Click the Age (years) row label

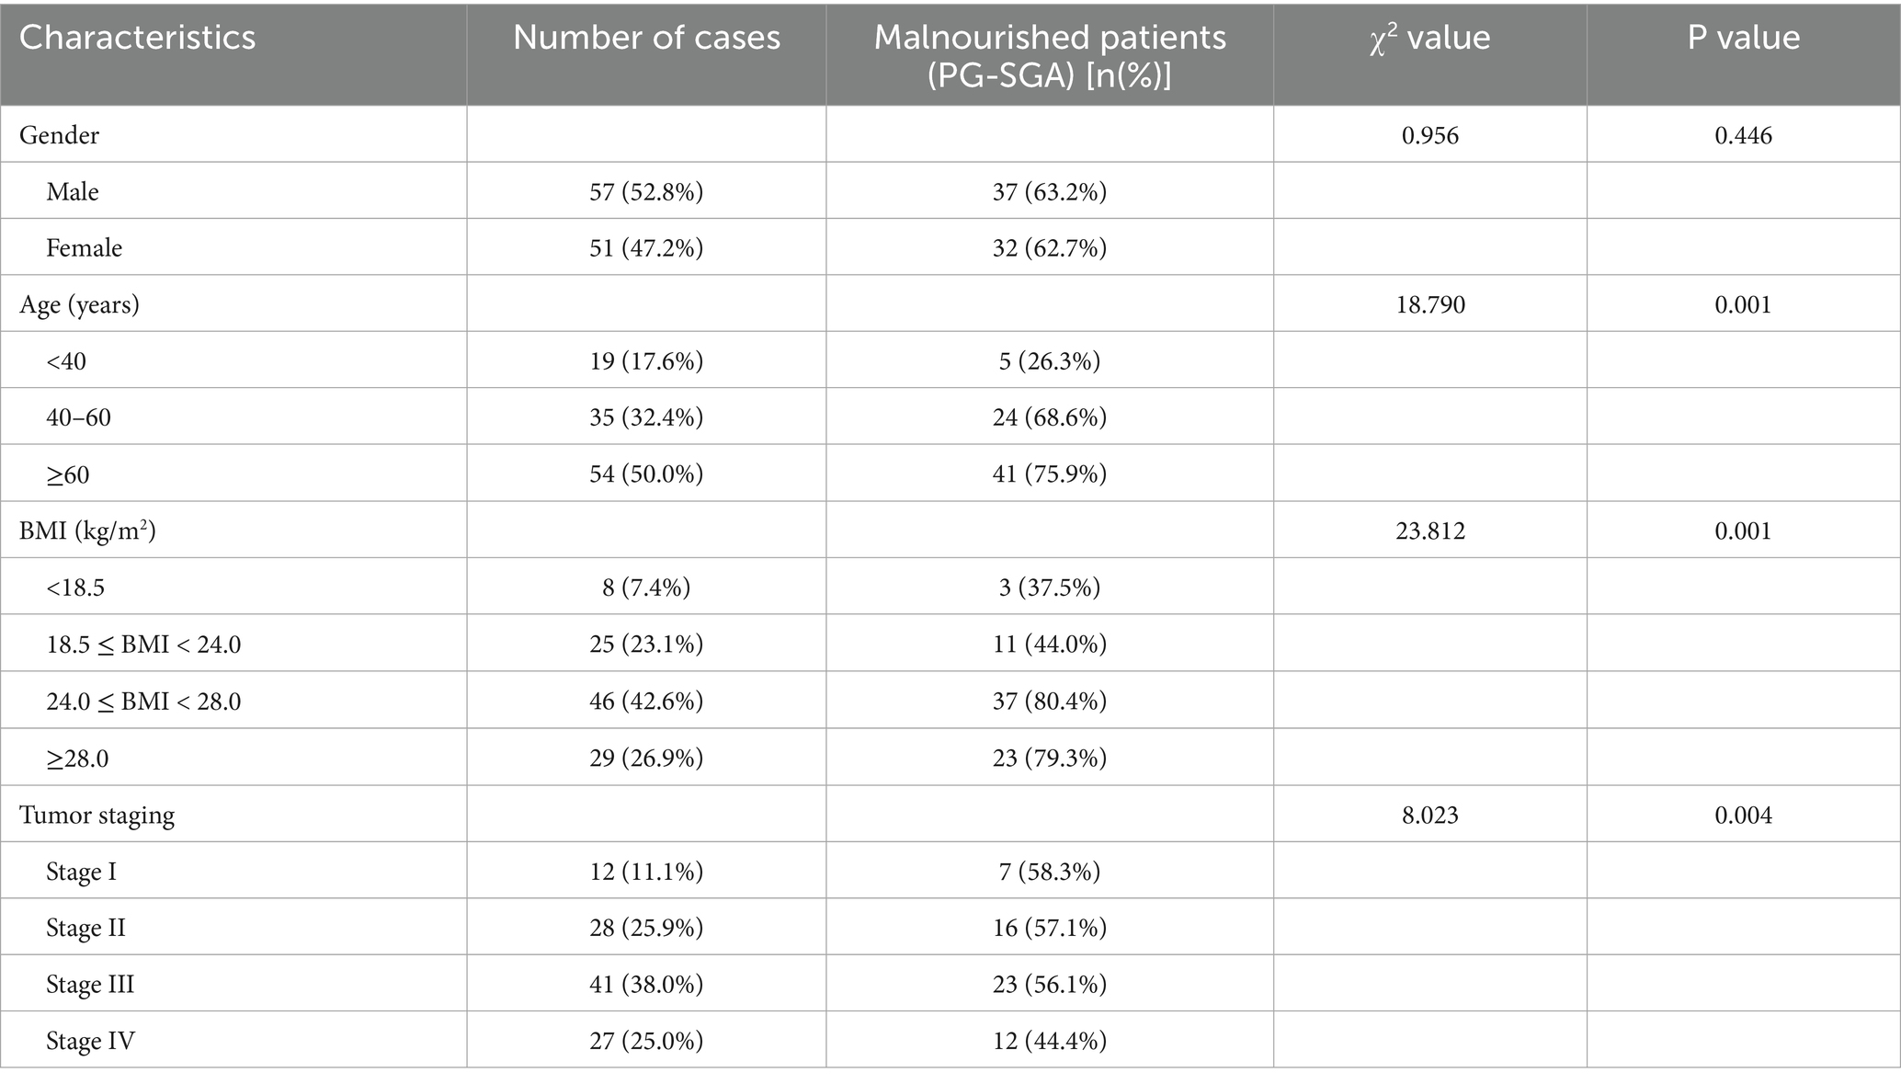pos(79,304)
